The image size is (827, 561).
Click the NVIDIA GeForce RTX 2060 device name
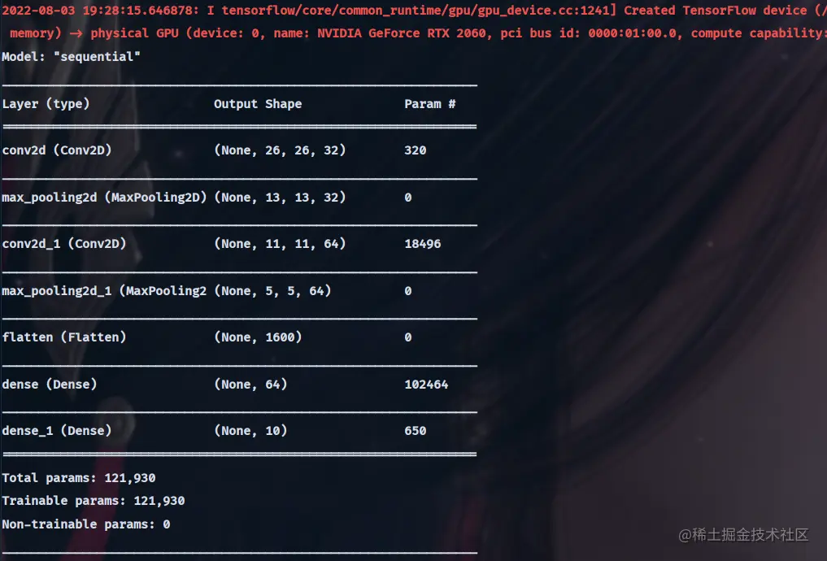[389, 33]
